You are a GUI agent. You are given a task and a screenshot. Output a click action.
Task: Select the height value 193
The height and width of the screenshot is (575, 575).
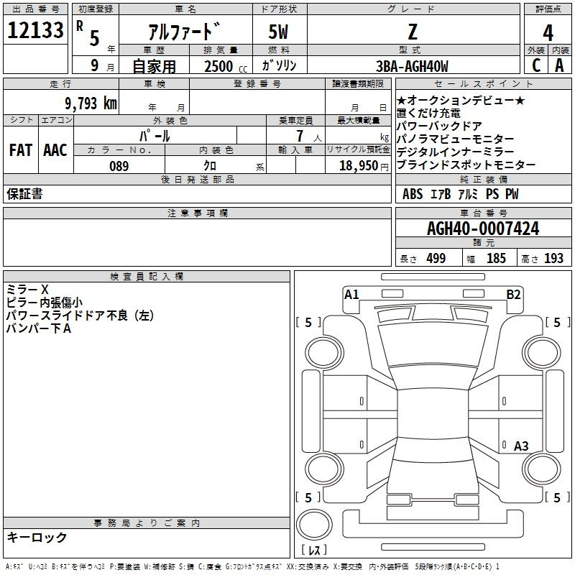[x=553, y=259]
